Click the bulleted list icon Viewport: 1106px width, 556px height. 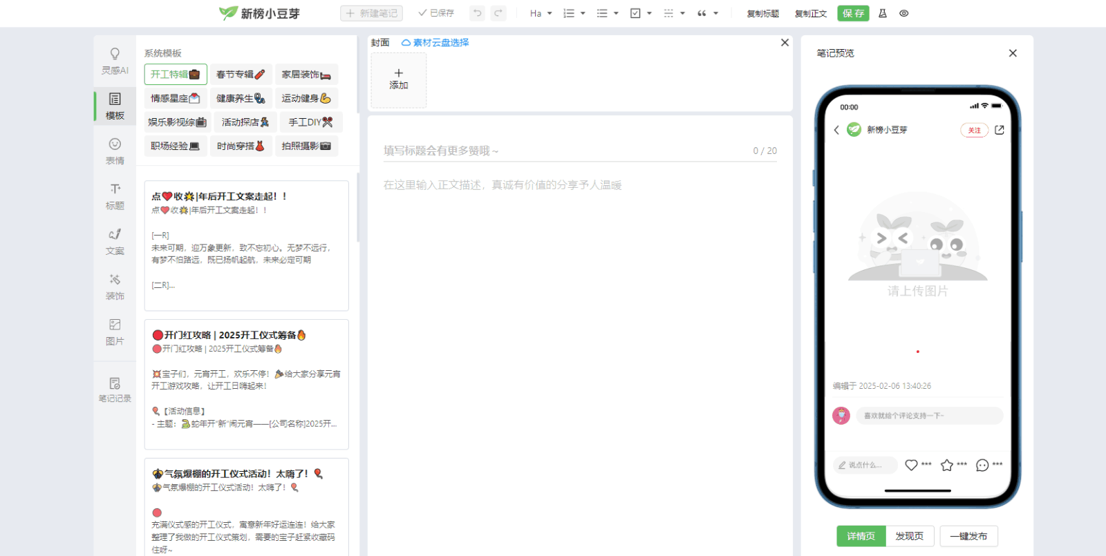602,13
